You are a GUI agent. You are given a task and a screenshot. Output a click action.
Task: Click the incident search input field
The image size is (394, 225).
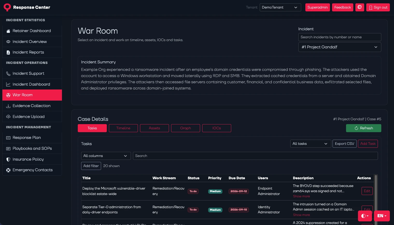[x=340, y=37]
